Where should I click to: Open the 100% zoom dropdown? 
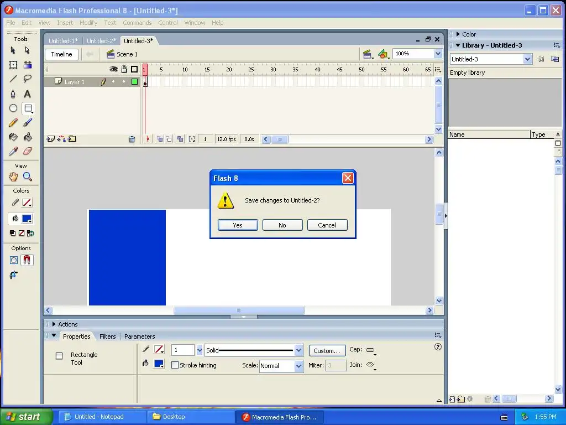click(438, 54)
